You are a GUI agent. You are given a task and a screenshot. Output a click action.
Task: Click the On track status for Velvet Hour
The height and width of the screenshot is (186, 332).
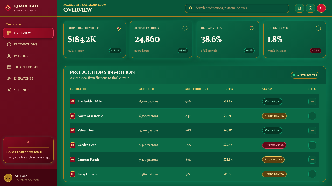272,130
